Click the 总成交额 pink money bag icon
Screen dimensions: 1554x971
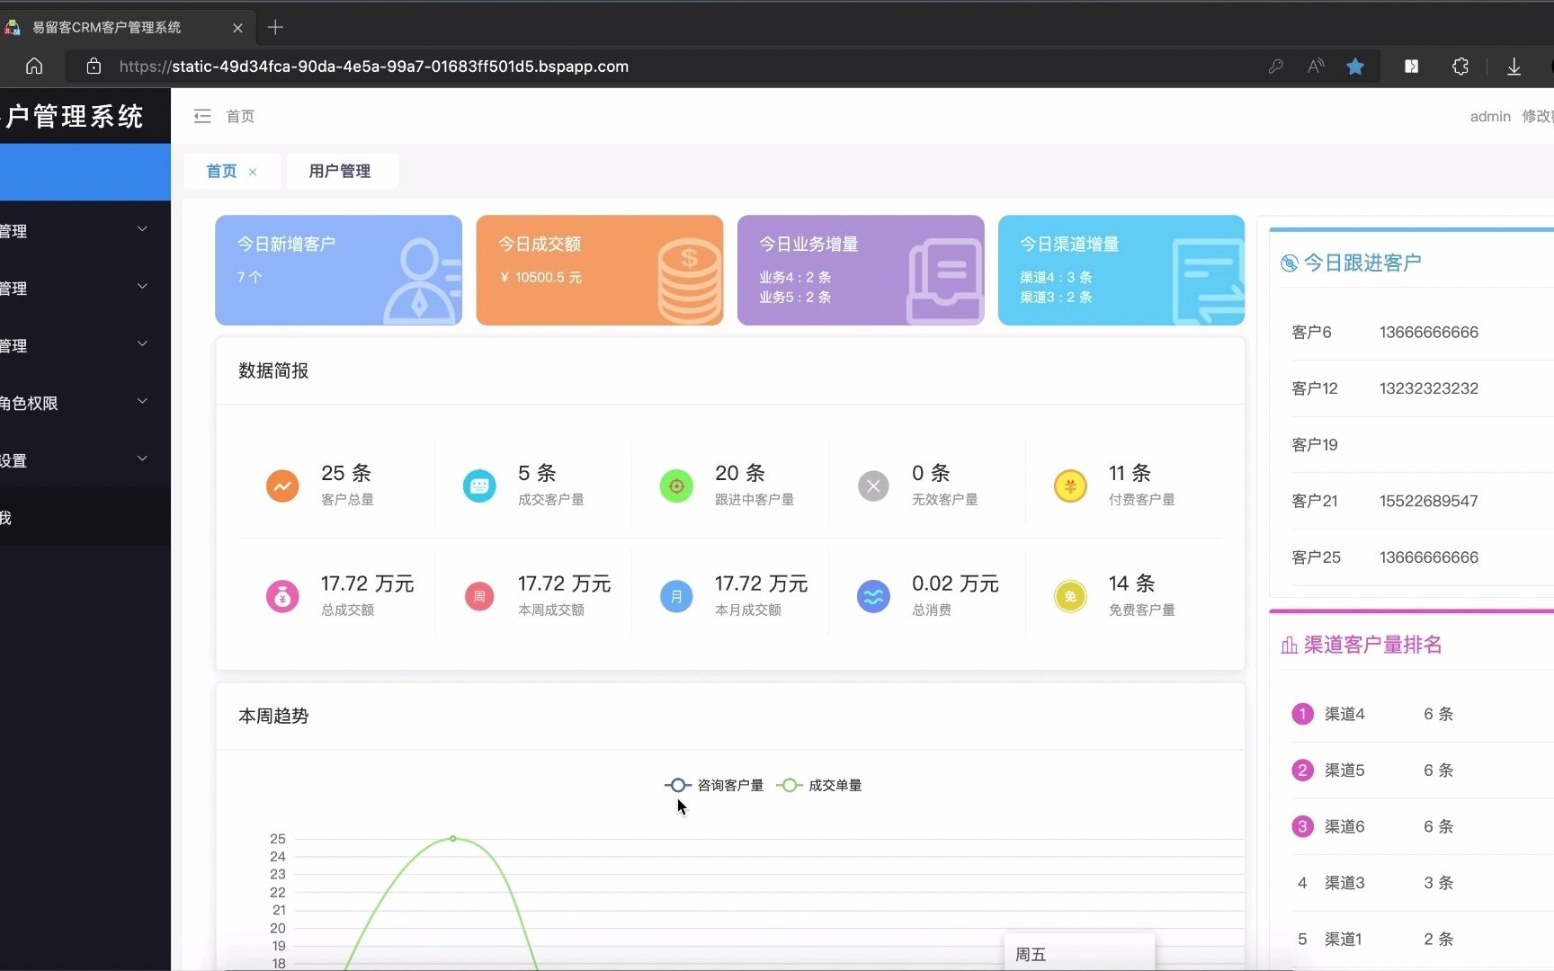click(282, 596)
